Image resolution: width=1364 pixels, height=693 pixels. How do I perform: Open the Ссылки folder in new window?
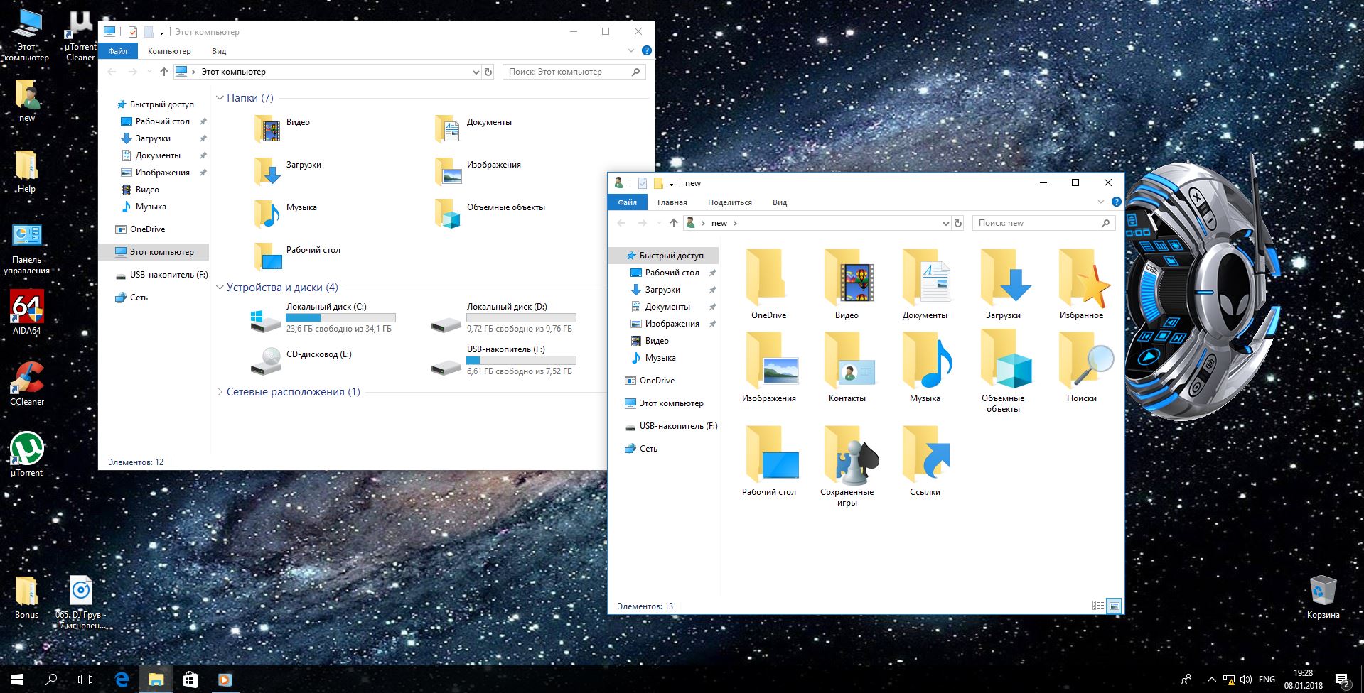click(x=925, y=462)
